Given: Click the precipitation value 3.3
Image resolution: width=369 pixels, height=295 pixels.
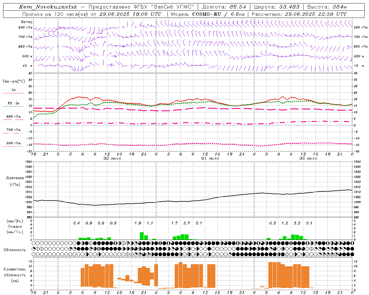Looking at the screenshot, I should click(297, 223).
